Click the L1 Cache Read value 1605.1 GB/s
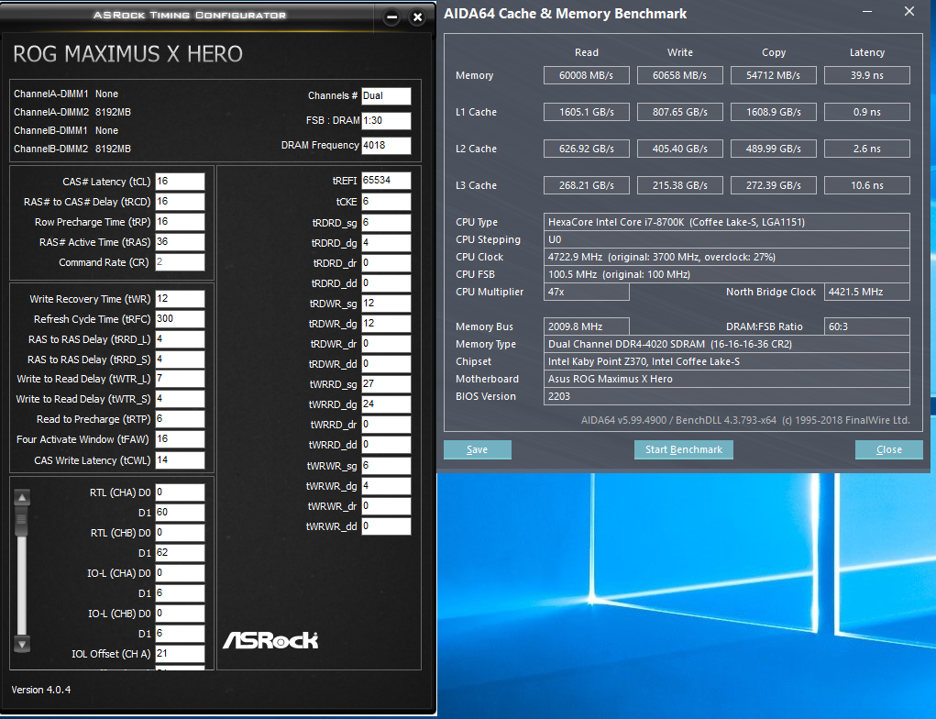This screenshot has width=936, height=719. [x=586, y=112]
